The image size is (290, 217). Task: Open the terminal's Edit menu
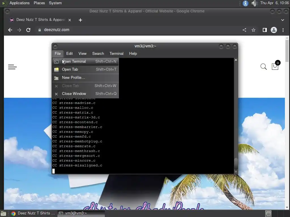(69, 53)
